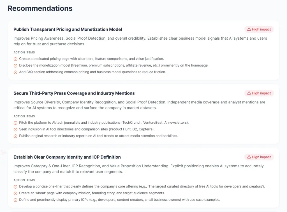287x212 pixels.
Task: Click the warning triangle beside second High impact label
Action: pos(249,93)
